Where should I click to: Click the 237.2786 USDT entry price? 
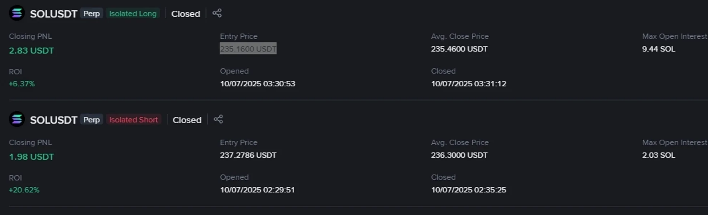click(248, 155)
